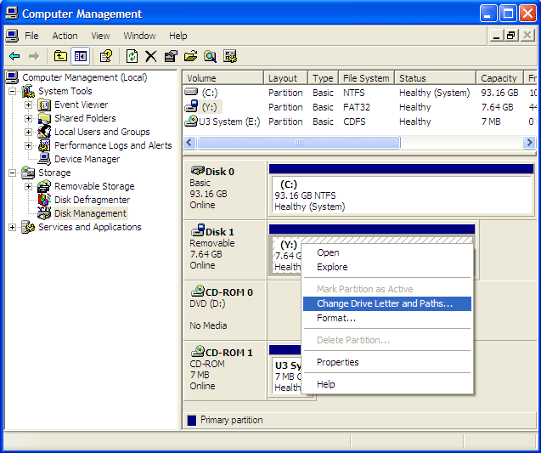The width and height of the screenshot is (541, 453).
Task: Click the Event Viewer icon in tree
Action: click(44, 105)
